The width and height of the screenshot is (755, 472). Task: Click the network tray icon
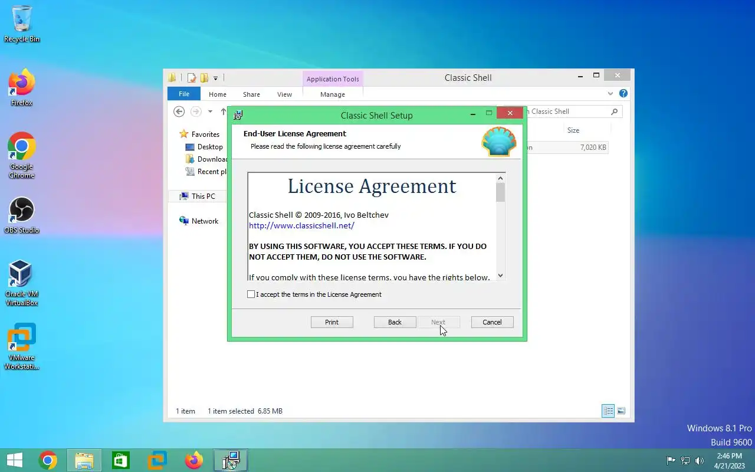685,461
